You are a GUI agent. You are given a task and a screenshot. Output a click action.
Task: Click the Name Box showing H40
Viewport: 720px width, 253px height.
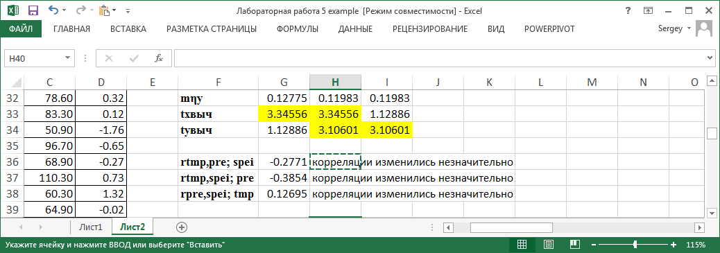tap(33, 58)
